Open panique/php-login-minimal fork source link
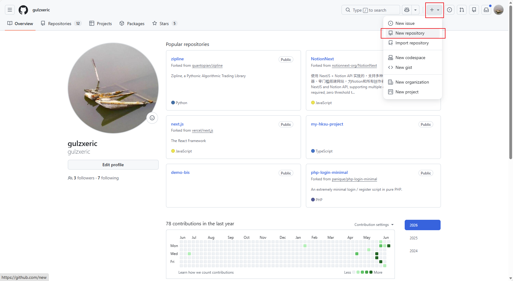Image resolution: width=513 pixels, height=281 pixels. (354, 179)
